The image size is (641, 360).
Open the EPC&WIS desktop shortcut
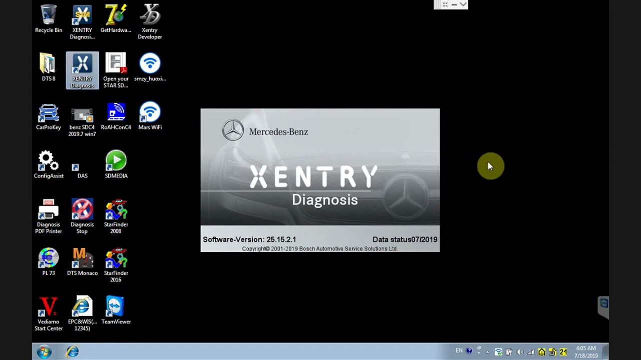tap(82, 313)
